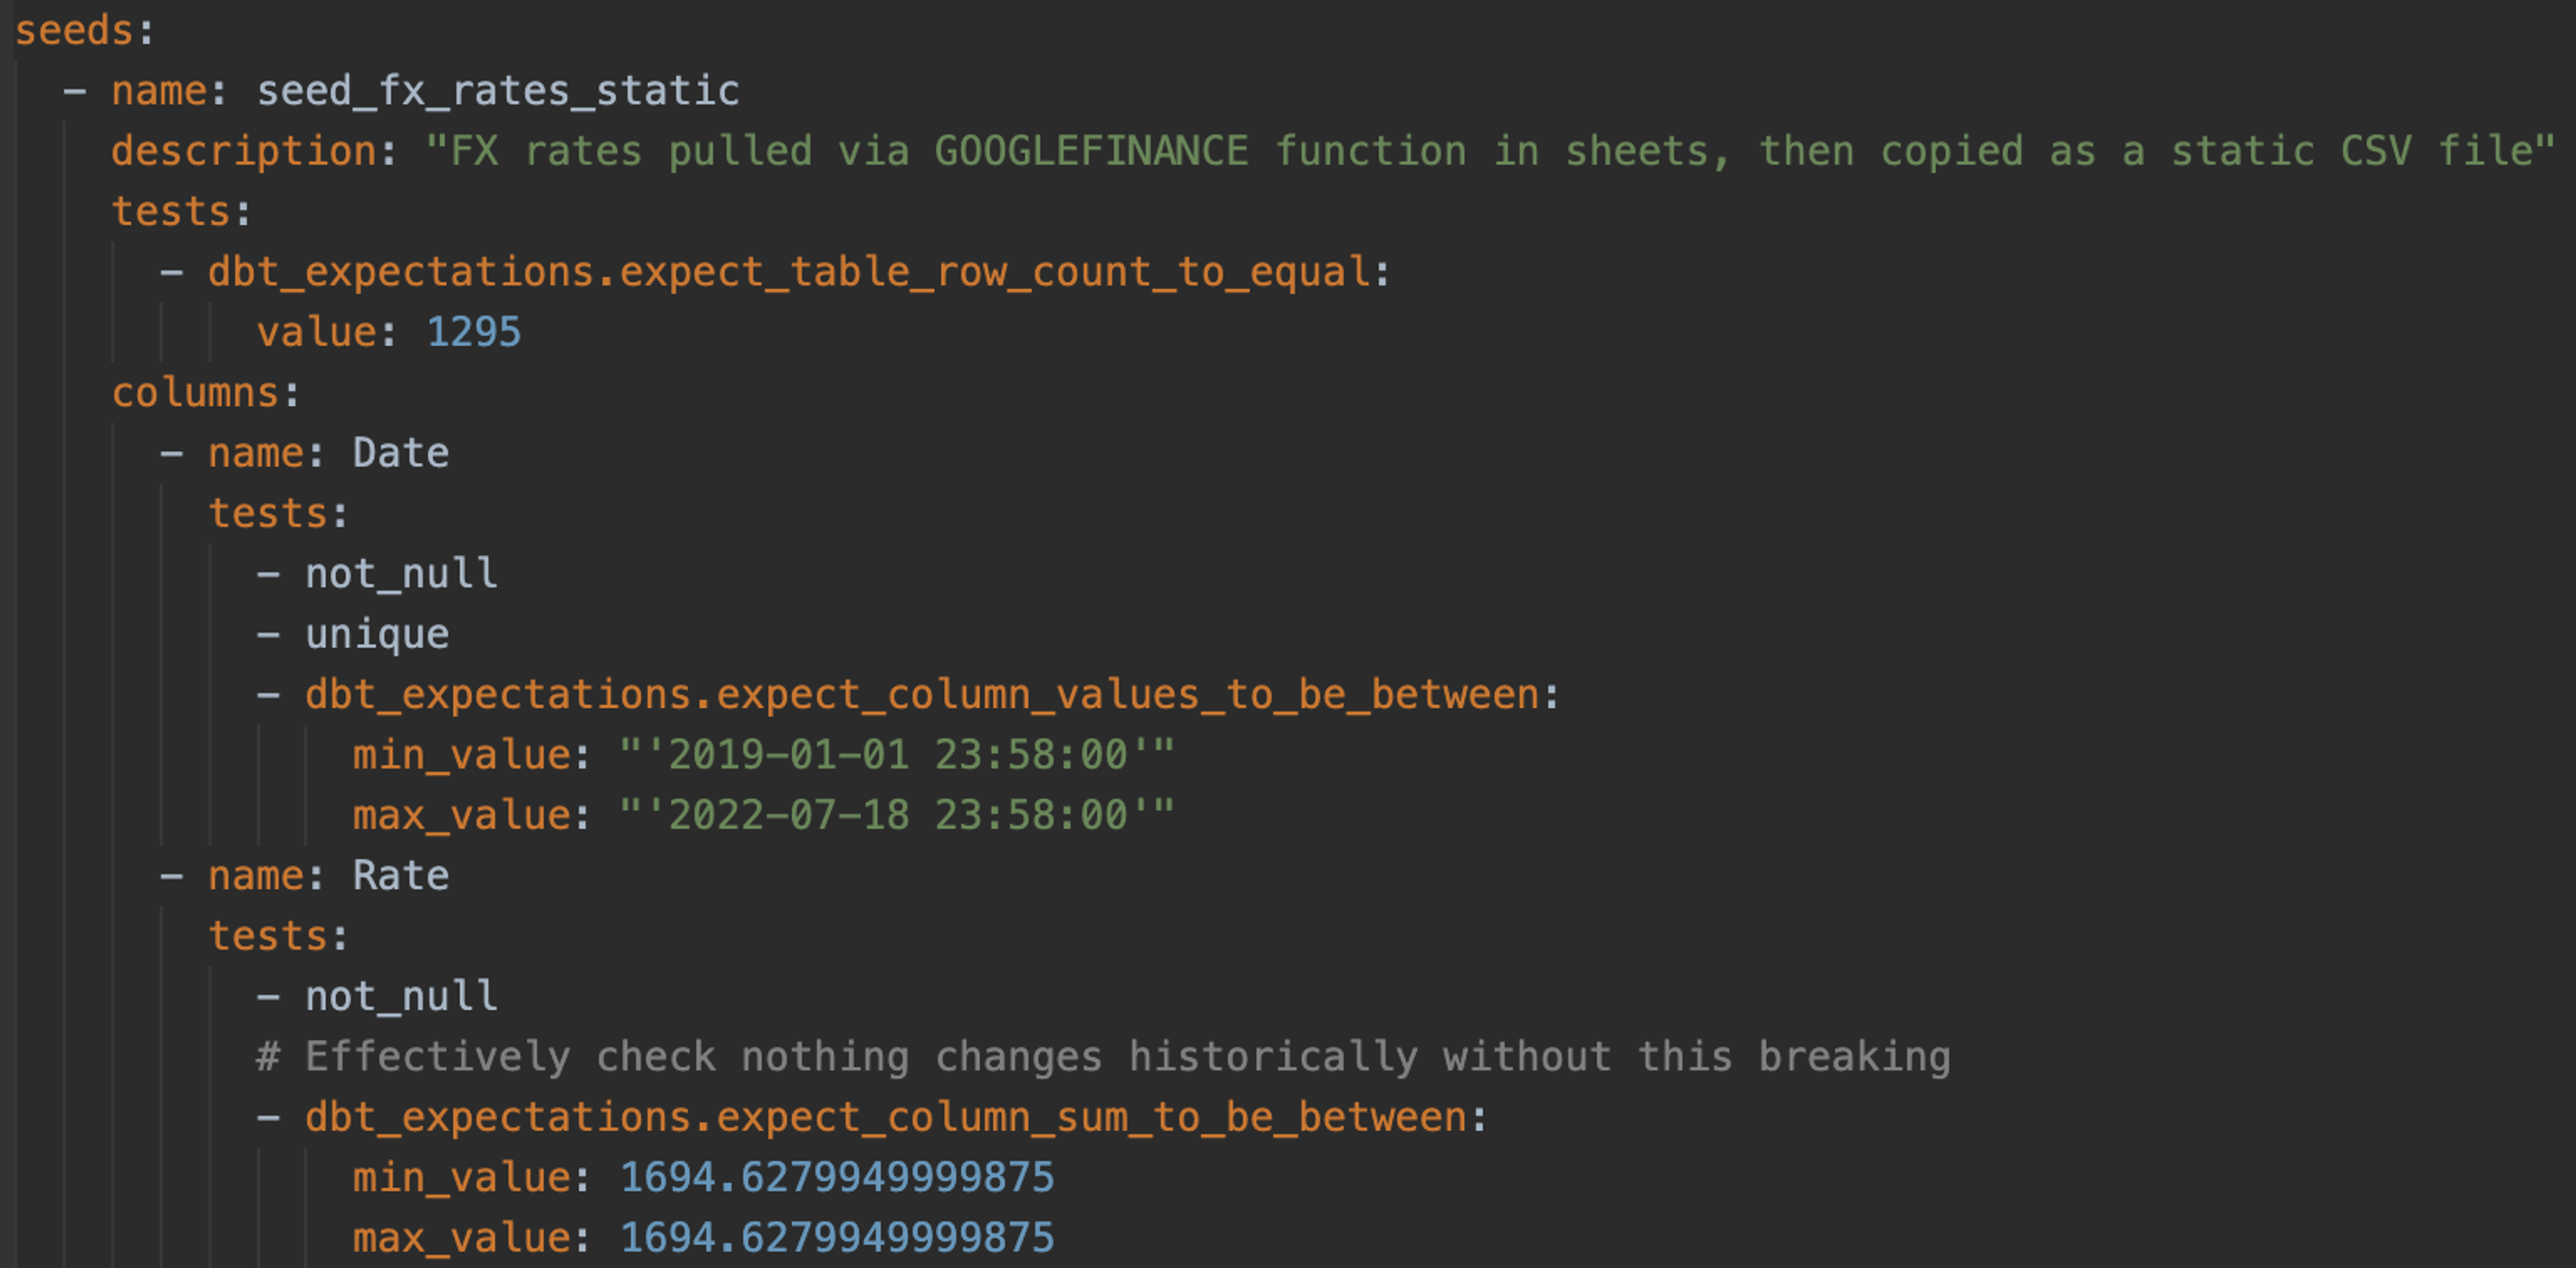Click the seeds key at top
Viewport: 2576px width, 1268px height.
click(73, 31)
